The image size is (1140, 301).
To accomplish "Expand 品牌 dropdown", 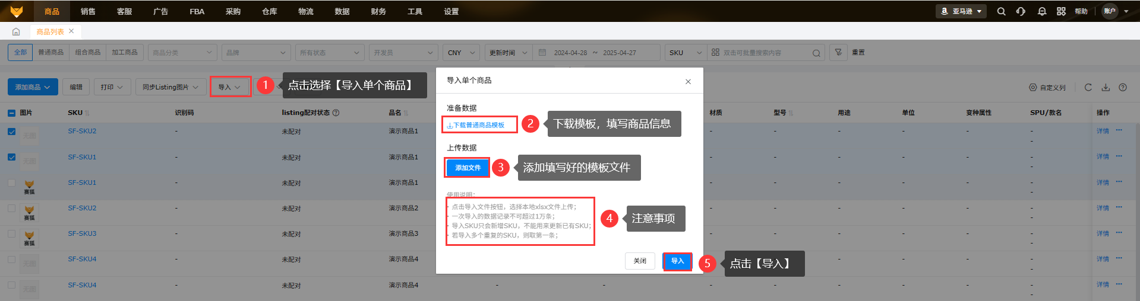I will tap(256, 52).
